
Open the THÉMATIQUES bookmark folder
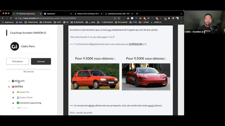(x=105, y=22)
